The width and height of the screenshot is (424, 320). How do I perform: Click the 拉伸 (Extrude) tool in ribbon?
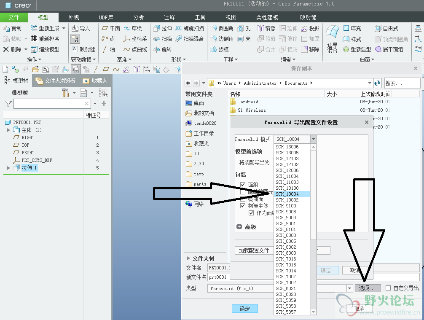[x=163, y=28]
